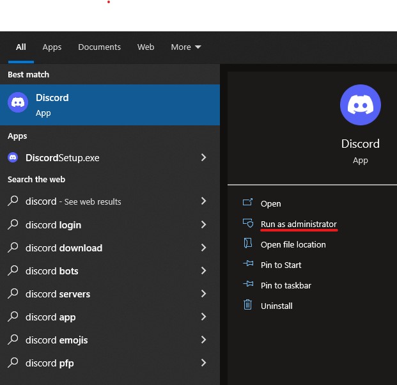Screen dimensions: 397x385
Task: Click search icon next to 'discord servers'
Action: tap(13, 294)
